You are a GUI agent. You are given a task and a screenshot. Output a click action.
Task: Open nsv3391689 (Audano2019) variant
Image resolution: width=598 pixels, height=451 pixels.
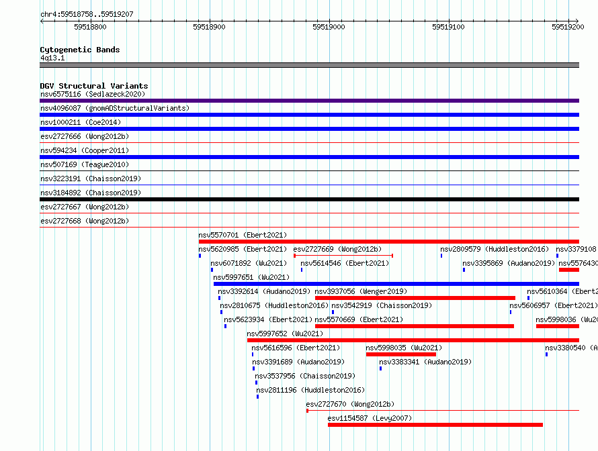[x=298, y=362]
